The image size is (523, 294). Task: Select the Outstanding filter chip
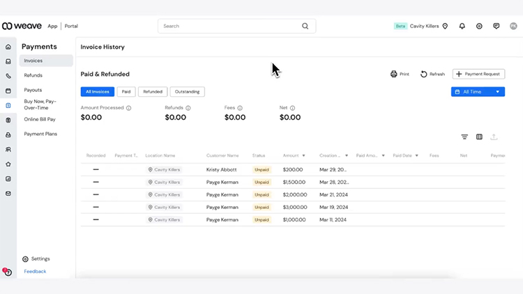187,92
